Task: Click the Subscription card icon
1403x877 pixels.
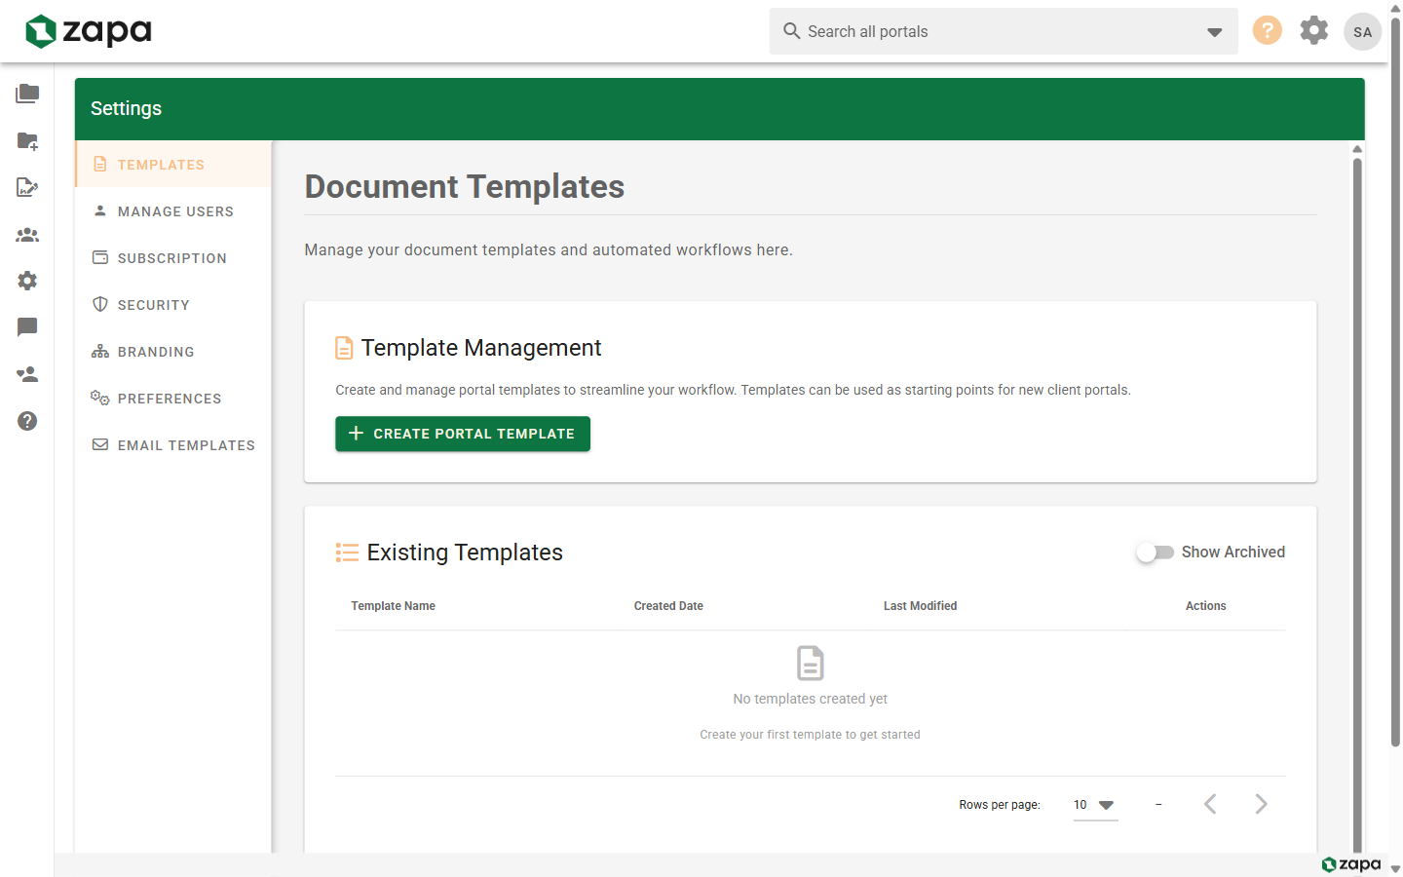Action: click(x=99, y=257)
